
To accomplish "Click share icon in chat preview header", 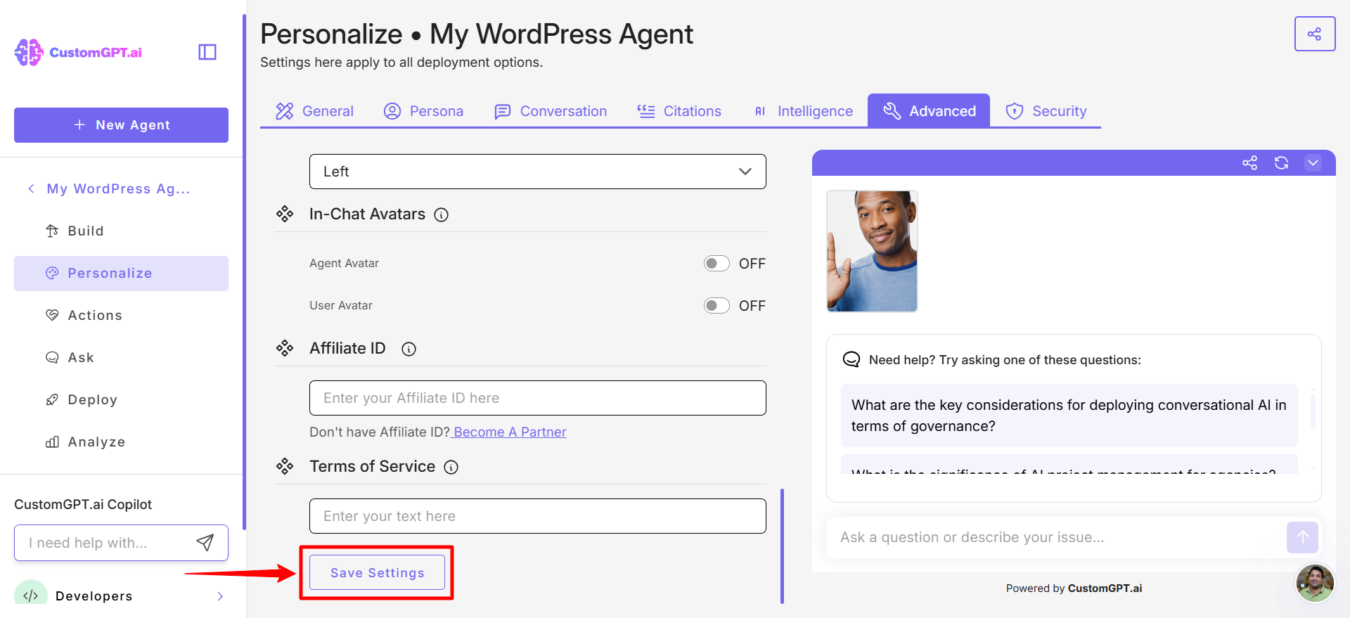I will [x=1249, y=163].
